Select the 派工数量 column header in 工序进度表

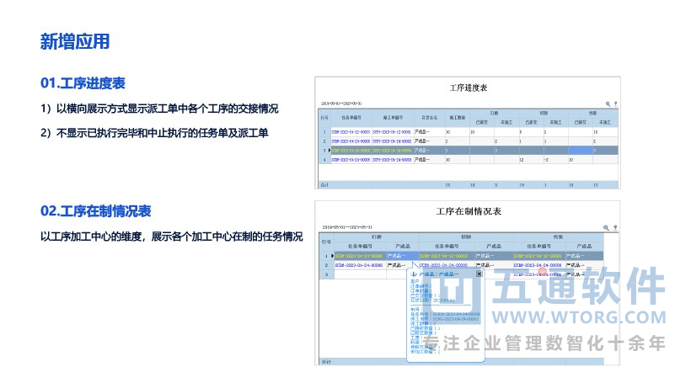[x=457, y=118]
